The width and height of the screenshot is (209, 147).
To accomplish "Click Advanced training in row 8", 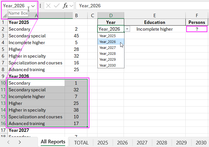I will (x=36, y=69).
